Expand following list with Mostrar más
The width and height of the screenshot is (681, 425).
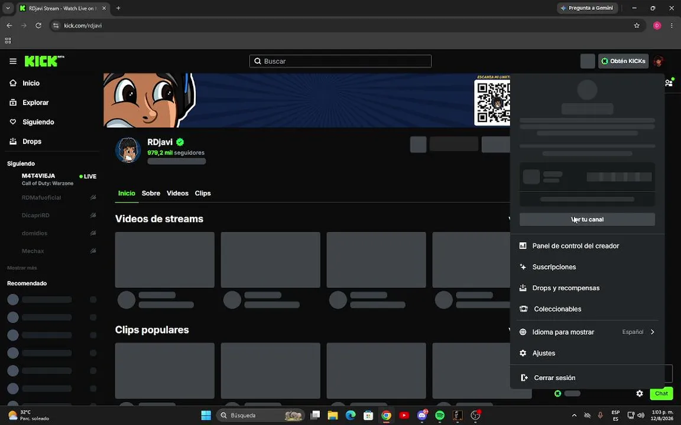point(22,268)
